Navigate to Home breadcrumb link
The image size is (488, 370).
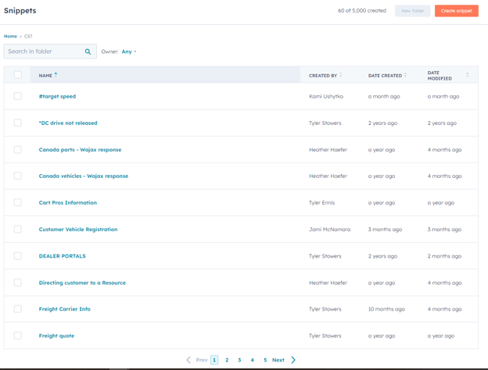point(10,37)
